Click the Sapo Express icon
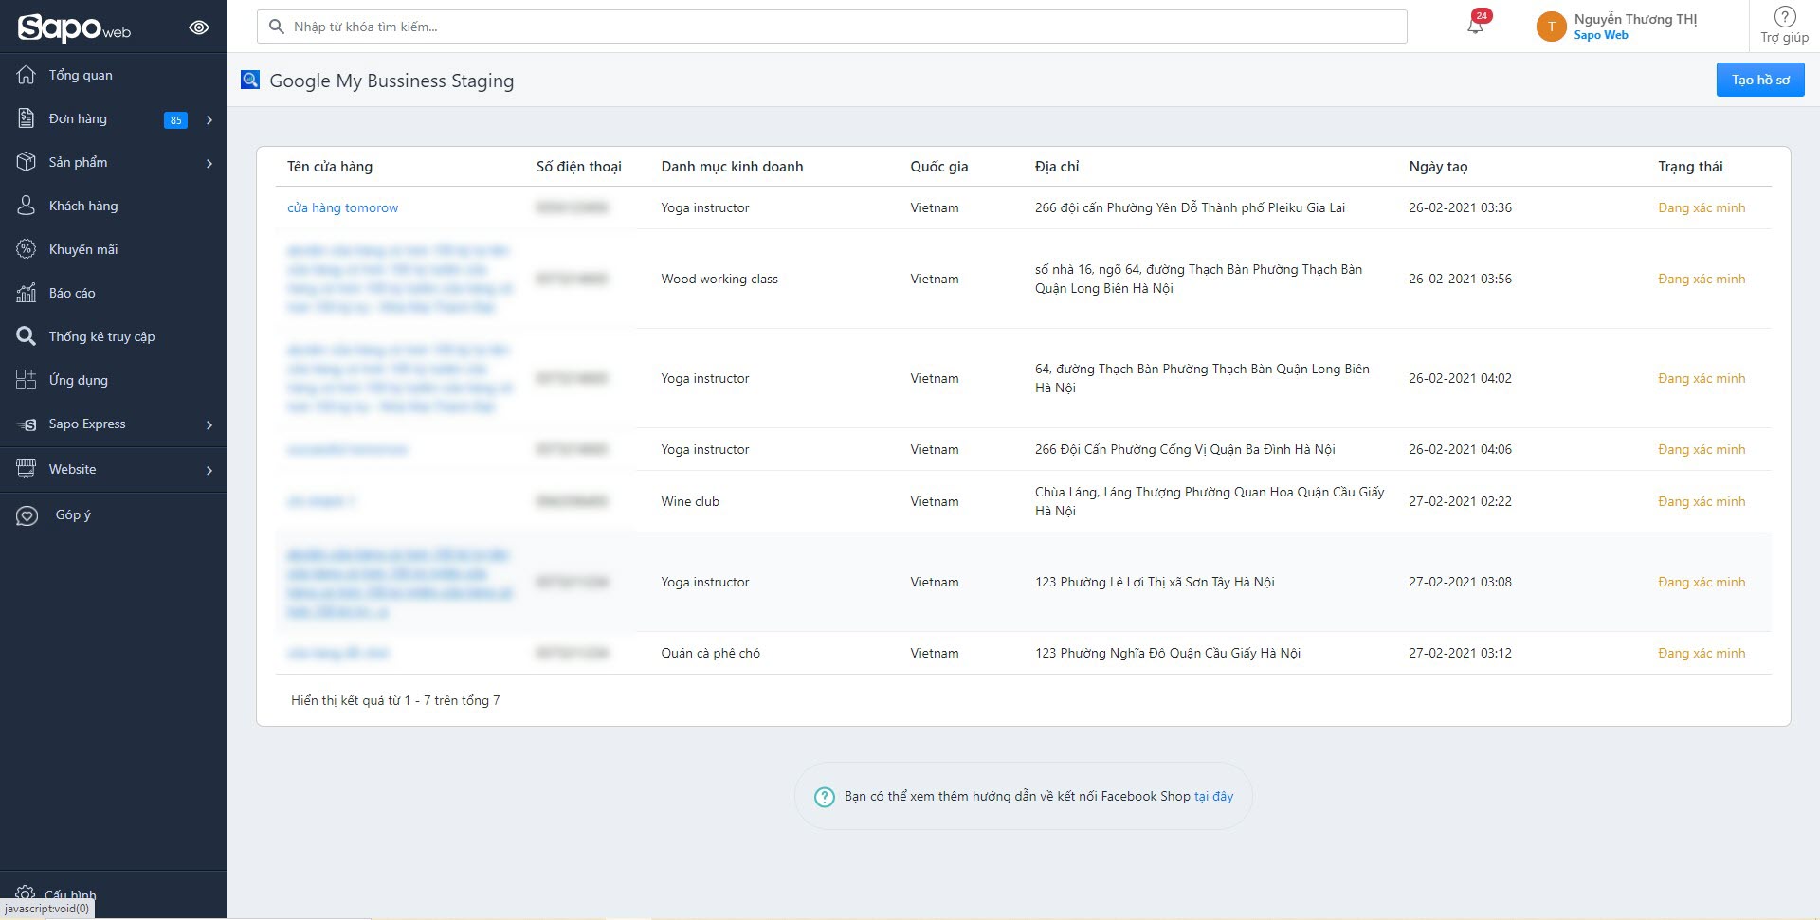This screenshot has height=920, width=1820. [27, 424]
